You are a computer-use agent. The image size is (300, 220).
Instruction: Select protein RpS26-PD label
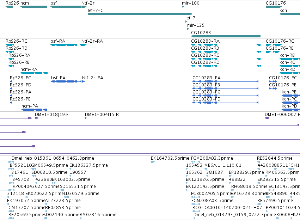coord(20,85)
